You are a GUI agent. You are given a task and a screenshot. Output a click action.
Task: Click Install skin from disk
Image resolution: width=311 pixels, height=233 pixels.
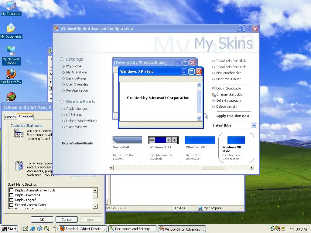click(229, 61)
